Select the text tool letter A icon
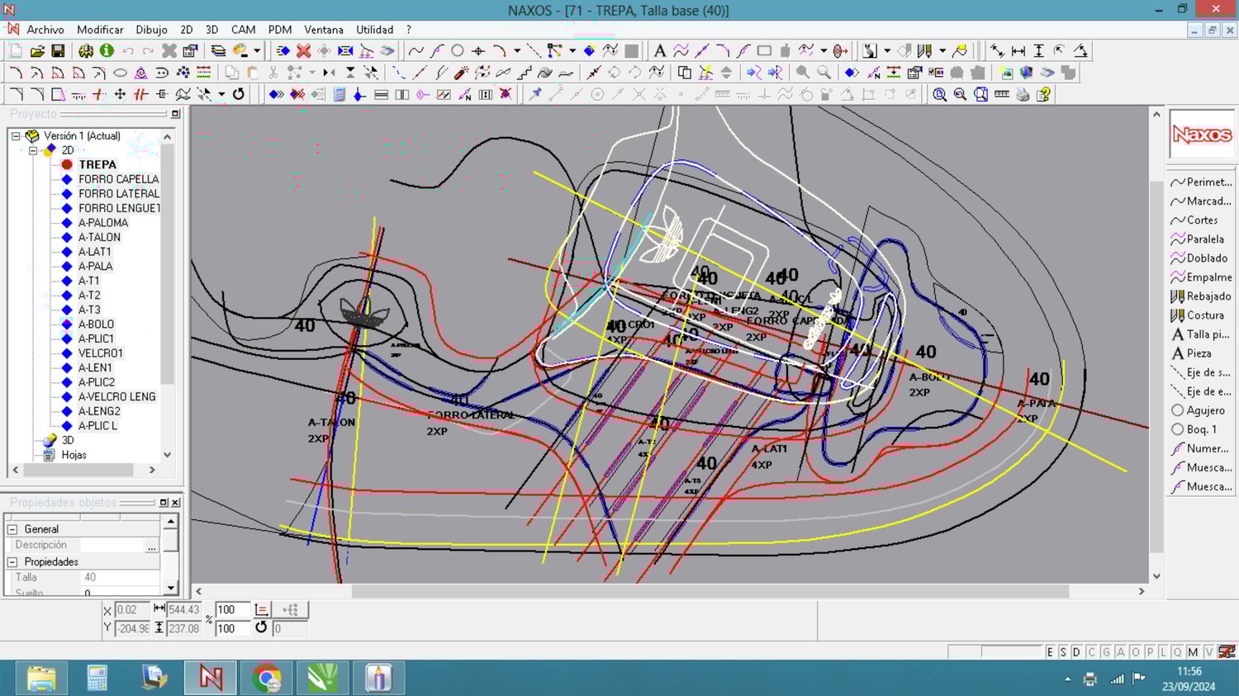Screen dimensions: 1239x696 (x=659, y=50)
